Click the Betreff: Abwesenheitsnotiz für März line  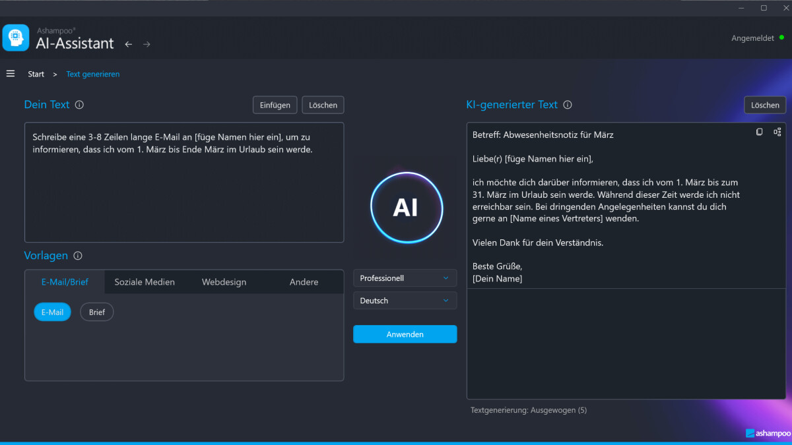(543, 134)
